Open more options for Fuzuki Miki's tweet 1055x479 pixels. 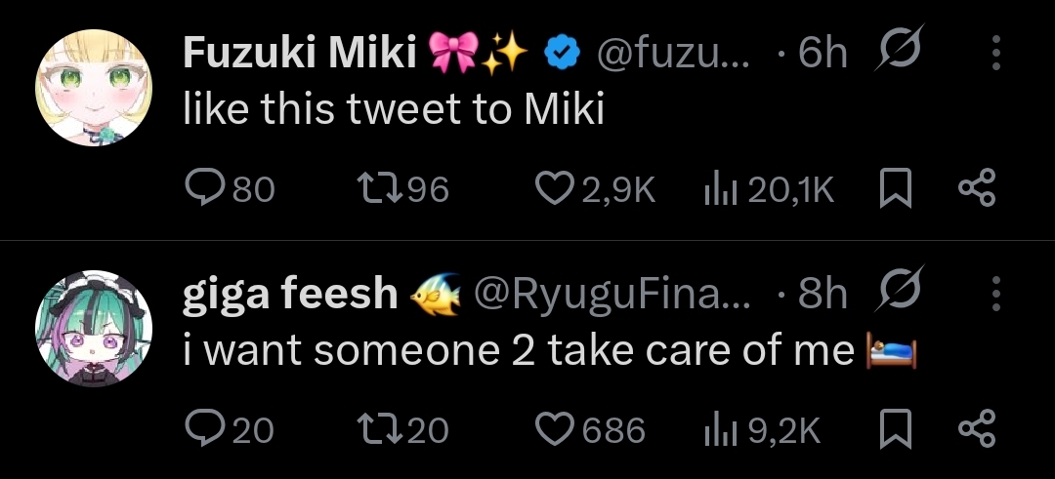coord(995,54)
